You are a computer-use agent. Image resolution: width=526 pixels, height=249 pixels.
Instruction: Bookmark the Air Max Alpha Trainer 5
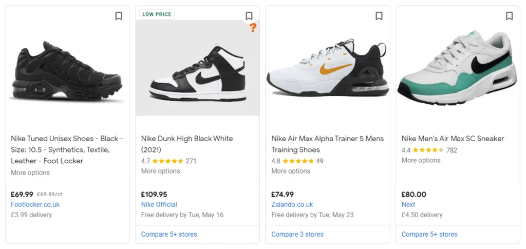tap(379, 16)
